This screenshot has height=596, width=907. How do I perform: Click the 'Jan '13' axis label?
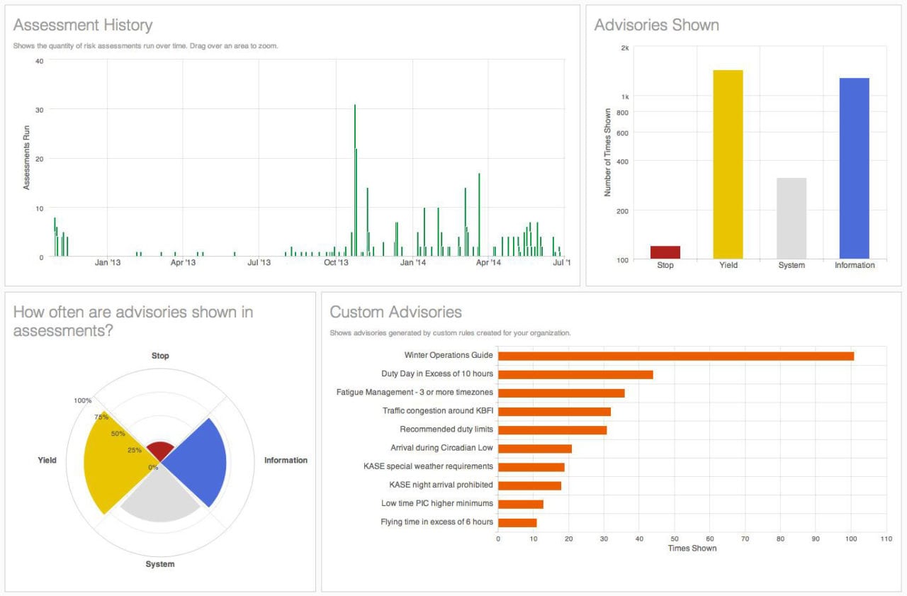point(108,263)
